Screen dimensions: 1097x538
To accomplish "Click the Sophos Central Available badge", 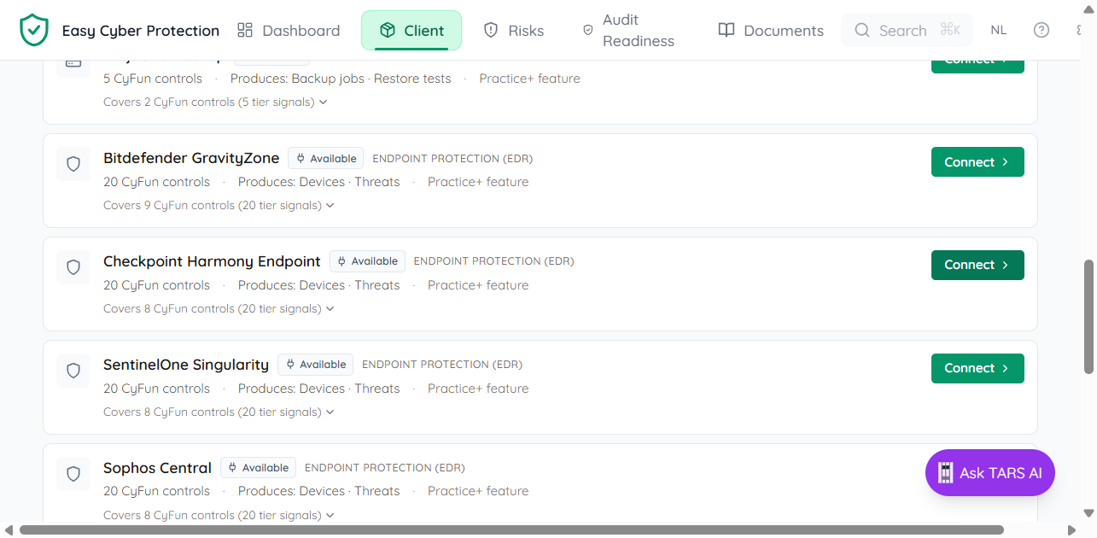I will click(258, 468).
